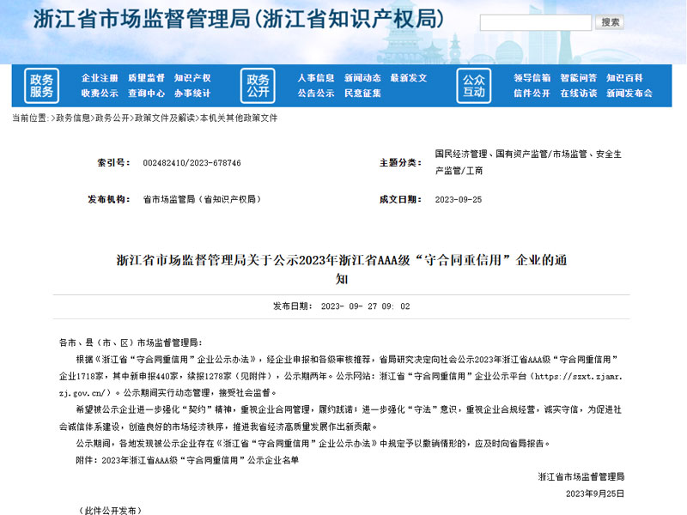Open 最新发文 nav link
This screenshot has height=515, width=687.
[x=409, y=78]
